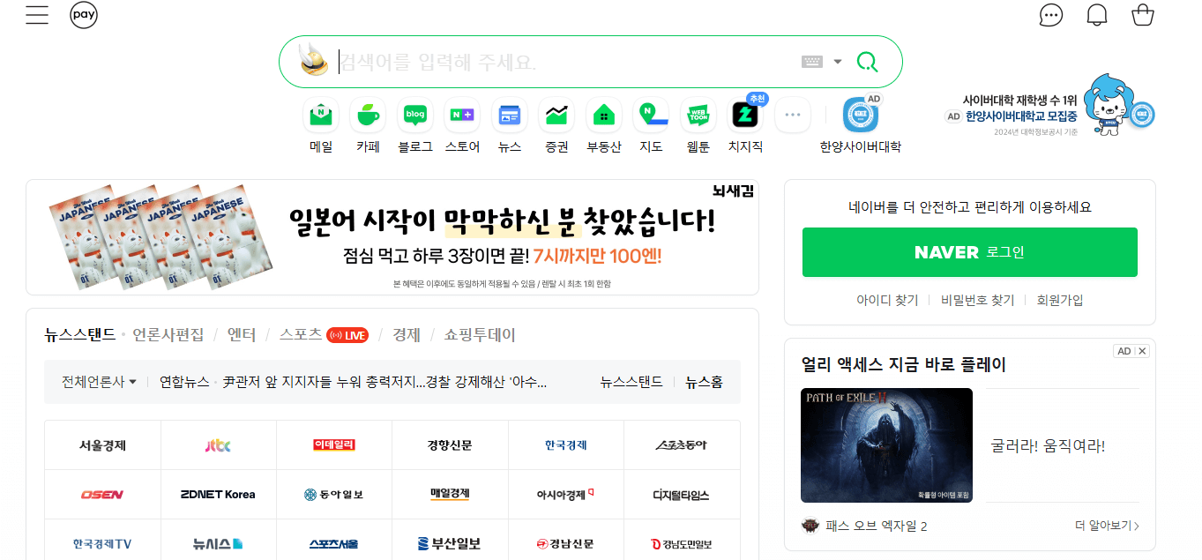Image resolution: width=1202 pixels, height=560 pixels.
Task: Click the 회원가입 link
Action: tap(1060, 300)
